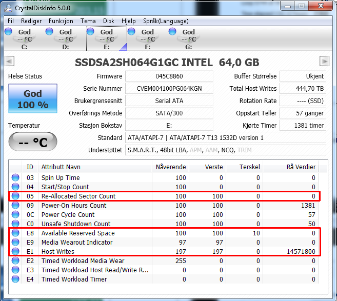337x301 pixels.
Task: Click the Understøttet features field
Action: tap(226, 150)
